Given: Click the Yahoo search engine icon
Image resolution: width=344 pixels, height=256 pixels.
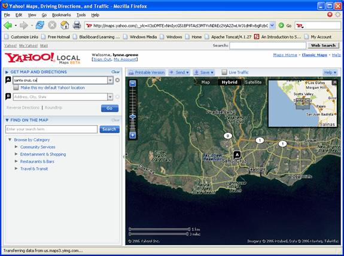Looking at the screenshot, I should (299, 26).
